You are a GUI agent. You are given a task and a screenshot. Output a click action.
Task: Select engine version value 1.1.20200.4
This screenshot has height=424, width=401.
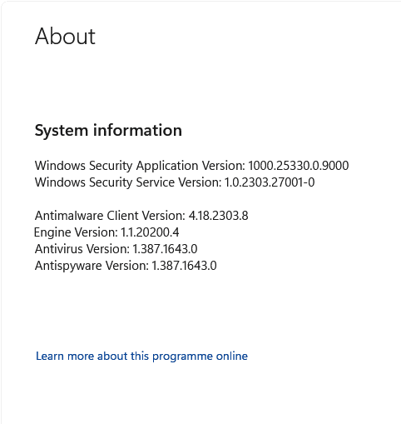[150, 232]
